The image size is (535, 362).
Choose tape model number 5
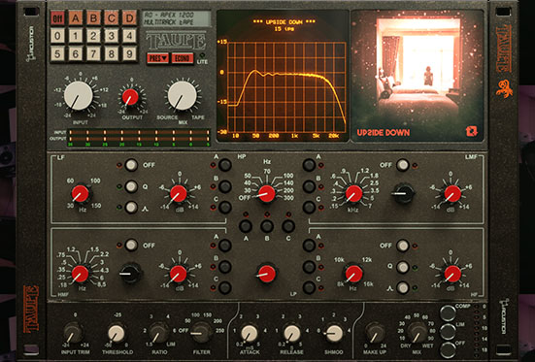(x=57, y=53)
